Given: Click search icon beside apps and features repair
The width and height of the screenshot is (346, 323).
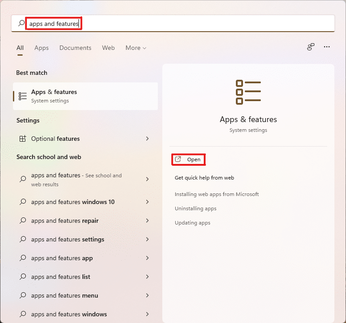Looking at the screenshot, I should [x=23, y=221].
